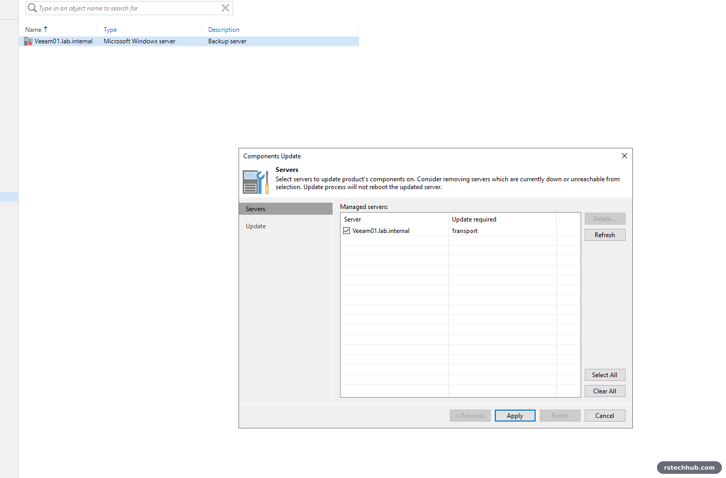Screen dimensions: 726x478
Task: Click the Select All button
Action: pyautogui.click(x=605, y=375)
